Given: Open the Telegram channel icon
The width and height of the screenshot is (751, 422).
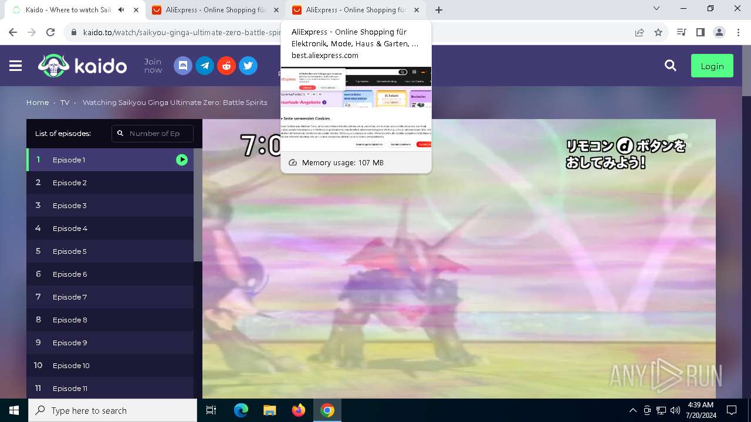Looking at the screenshot, I should tap(205, 66).
